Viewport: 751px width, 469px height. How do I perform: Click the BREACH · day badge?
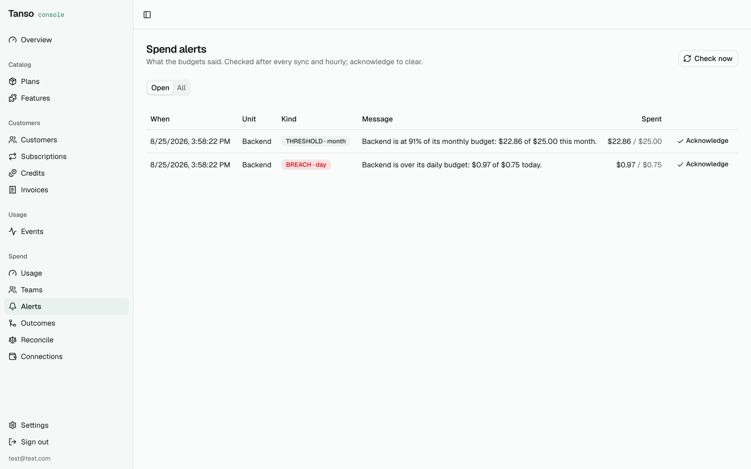pyautogui.click(x=306, y=165)
